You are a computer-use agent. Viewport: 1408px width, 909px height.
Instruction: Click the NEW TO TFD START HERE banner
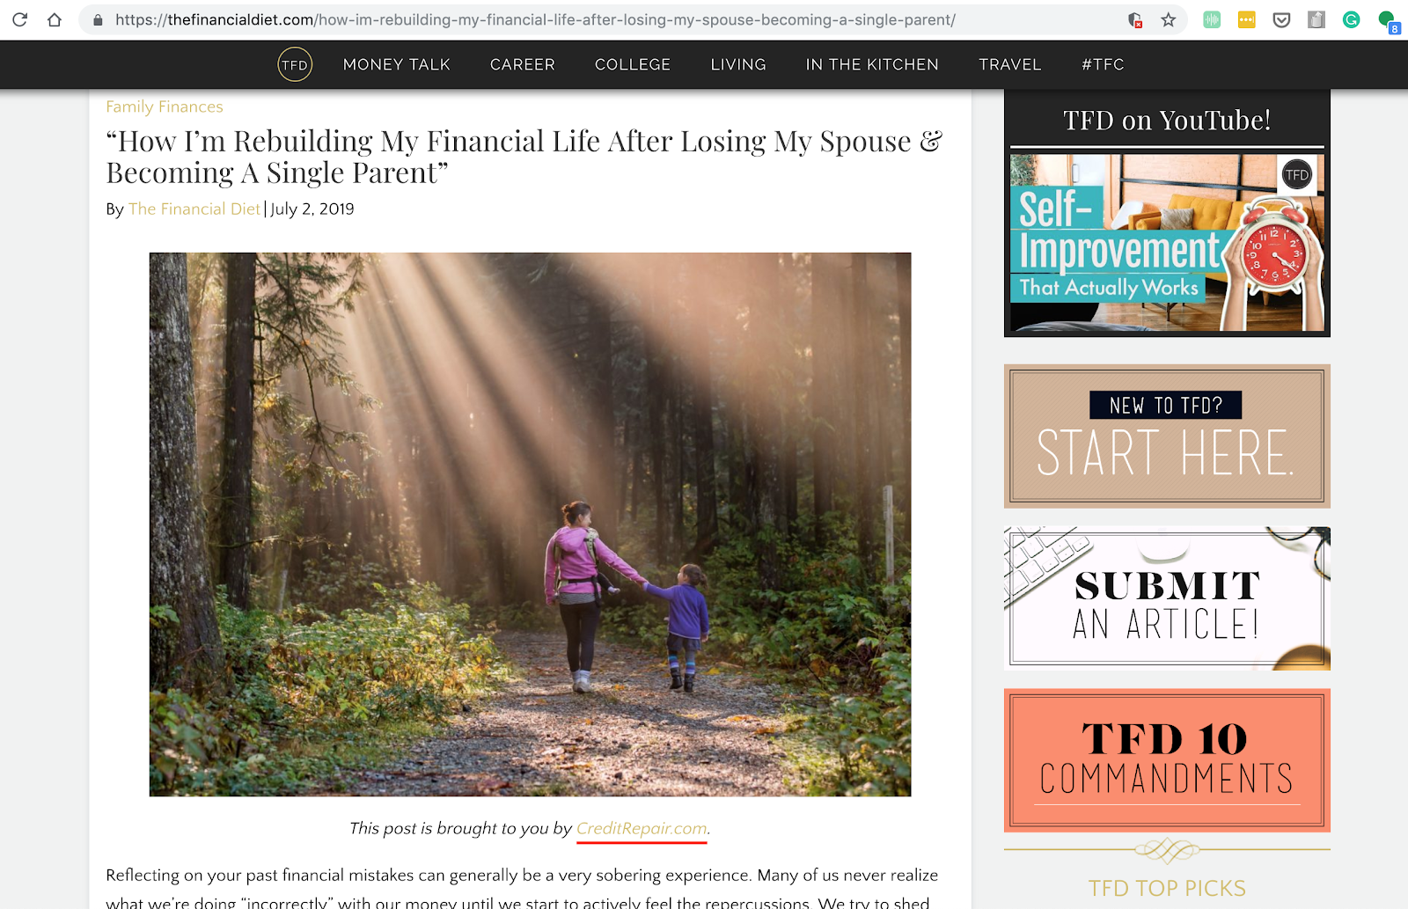tap(1167, 436)
